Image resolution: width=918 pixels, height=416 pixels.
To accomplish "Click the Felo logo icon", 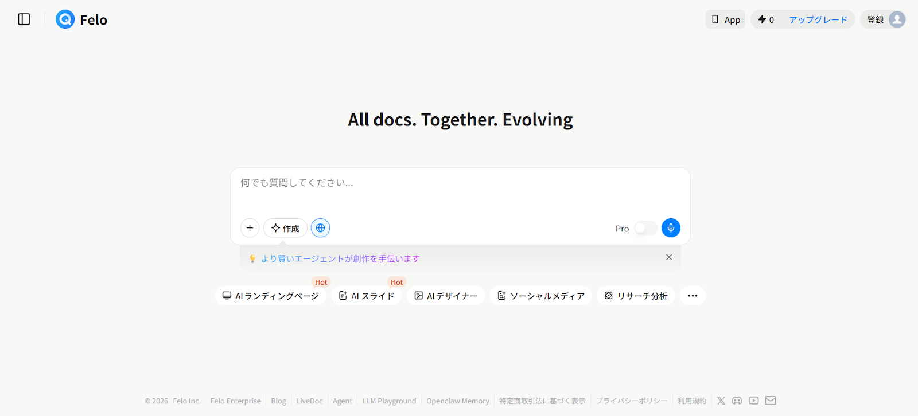I will [65, 19].
